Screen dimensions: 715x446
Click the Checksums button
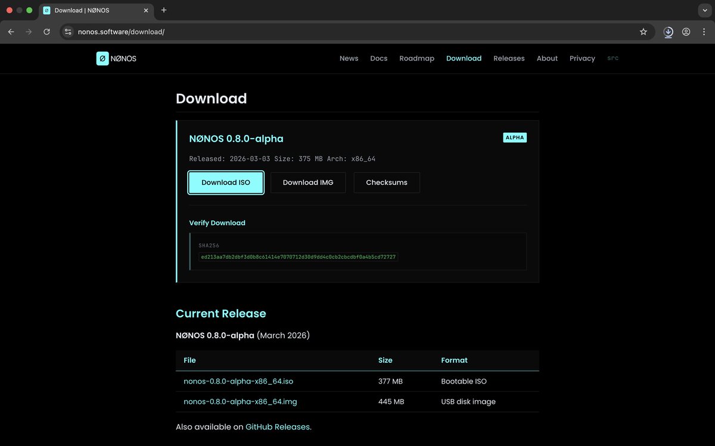387,183
